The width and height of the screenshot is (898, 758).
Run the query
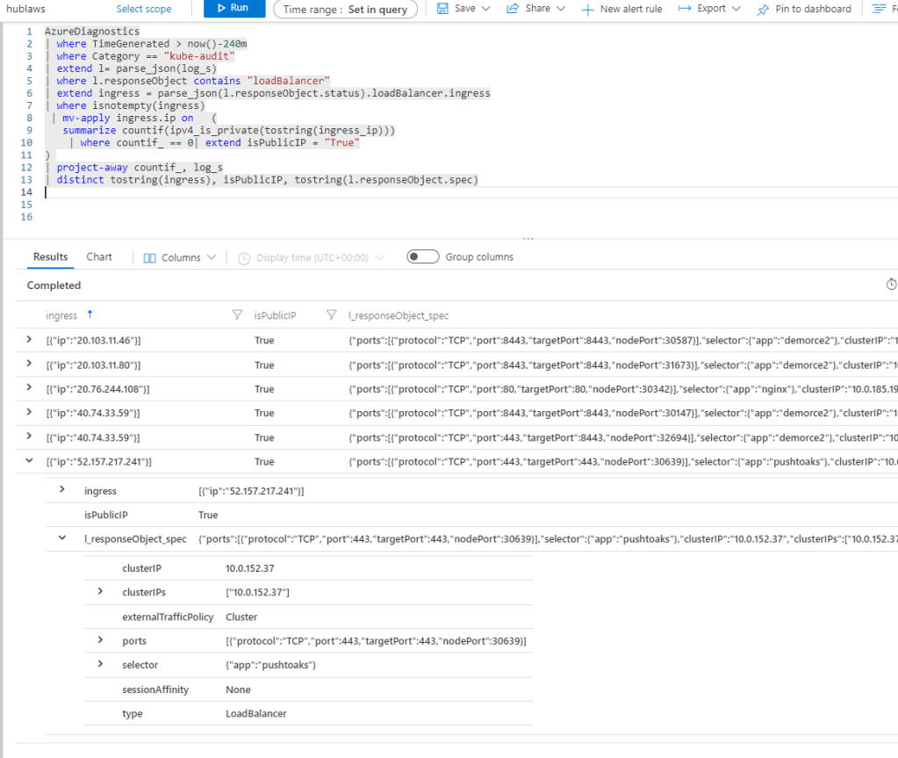click(x=233, y=9)
